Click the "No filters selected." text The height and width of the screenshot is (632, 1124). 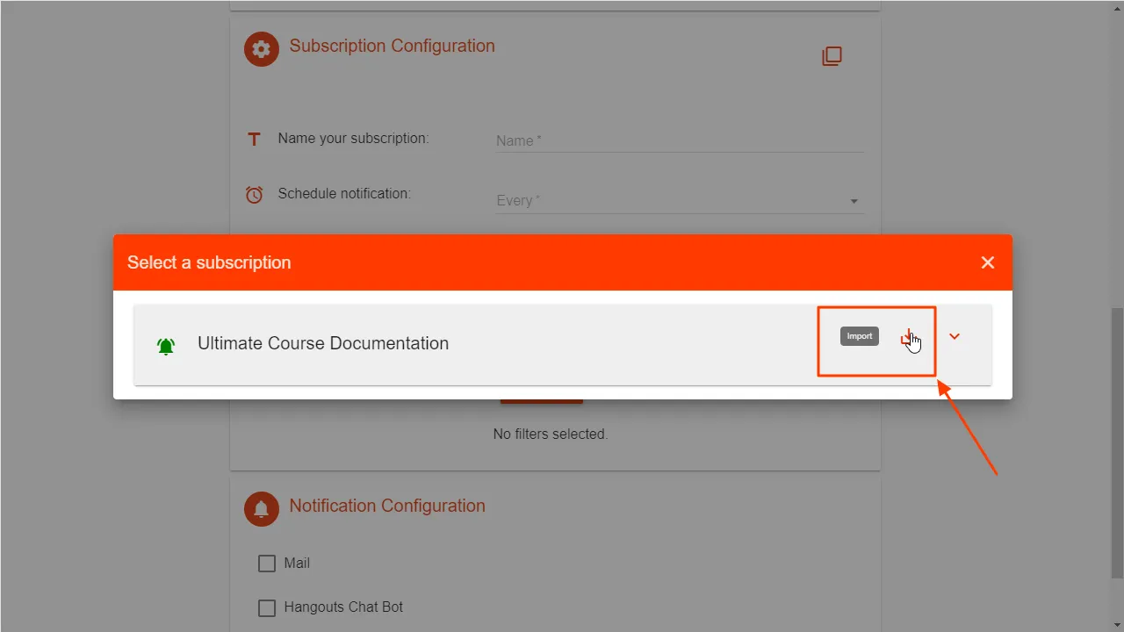pyautogui.click(x=551, y=434)
